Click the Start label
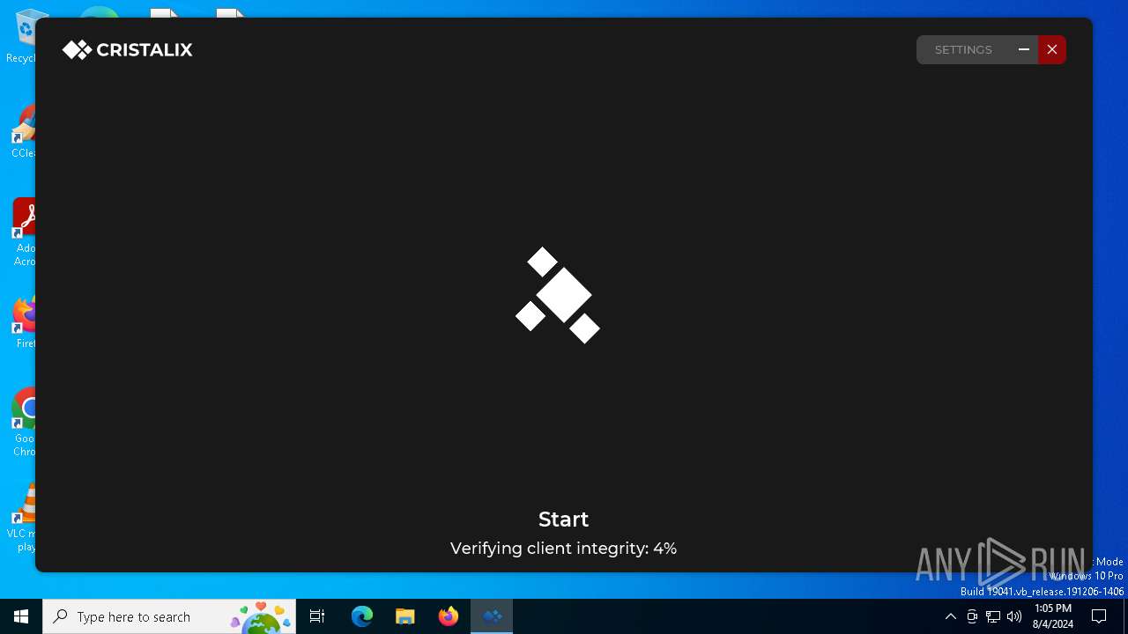The width and height of the screenshot is (1128, 634). click(563, 520)
